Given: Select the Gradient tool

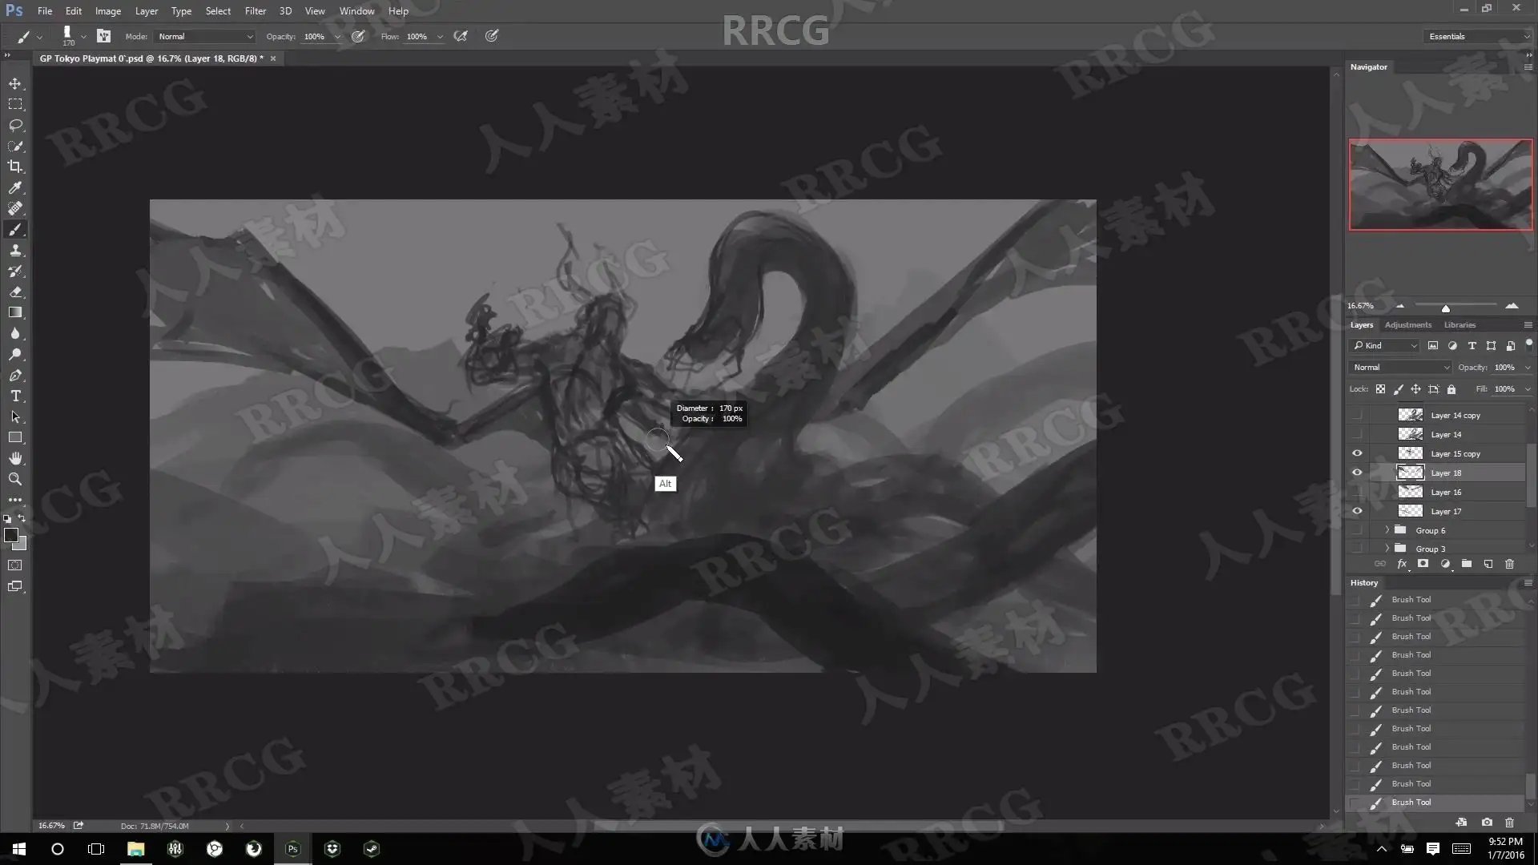Looking at the screenshot, I should (15, 312).
